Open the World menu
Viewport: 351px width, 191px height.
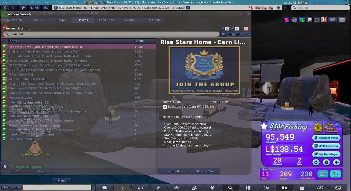(x=35, y=2)
